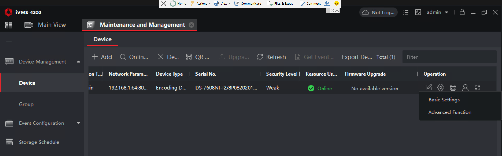This screenshot has height=156, width=502.
Task: Click the Filter input field
Action: tap(449, 57)
